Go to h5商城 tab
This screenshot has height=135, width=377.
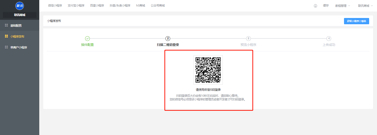click(x=141, y=5)
